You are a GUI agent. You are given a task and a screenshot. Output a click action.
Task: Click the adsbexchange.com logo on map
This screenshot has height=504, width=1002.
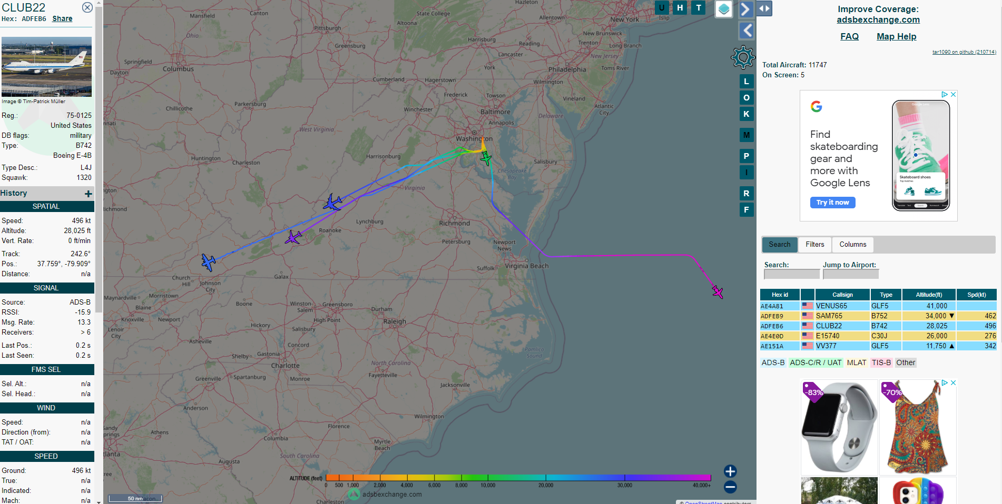click(x=385, y=494)
